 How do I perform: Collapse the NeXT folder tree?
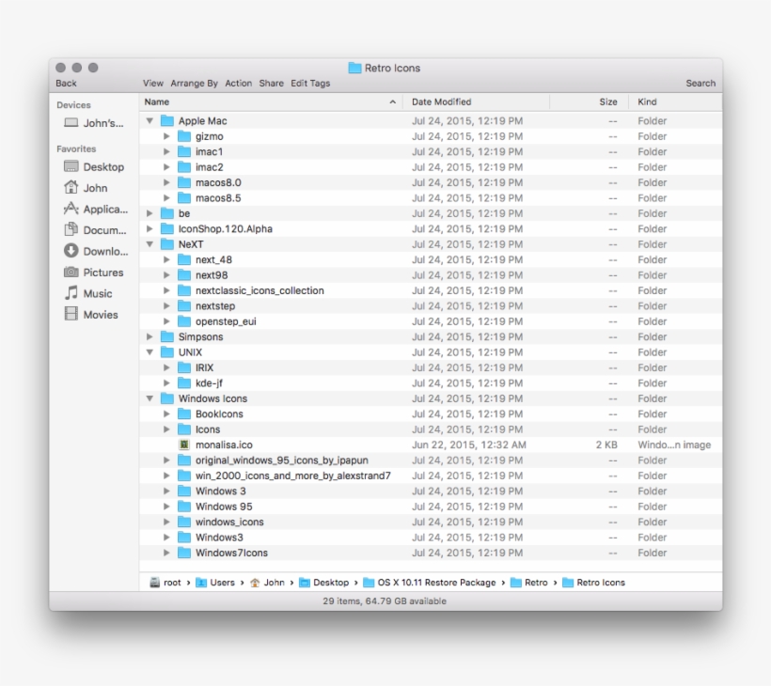[149, 243]
